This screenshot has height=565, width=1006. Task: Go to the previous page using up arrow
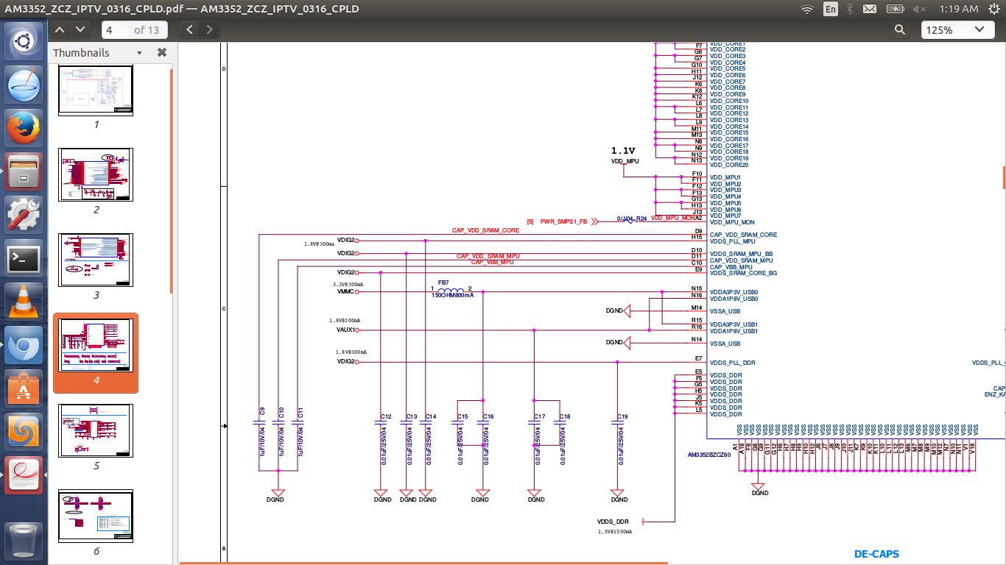point(60,29)
